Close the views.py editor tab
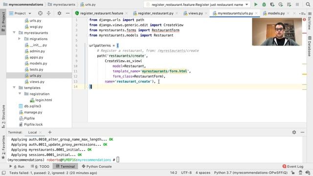The image size is (313, 176). click(206, 13)
